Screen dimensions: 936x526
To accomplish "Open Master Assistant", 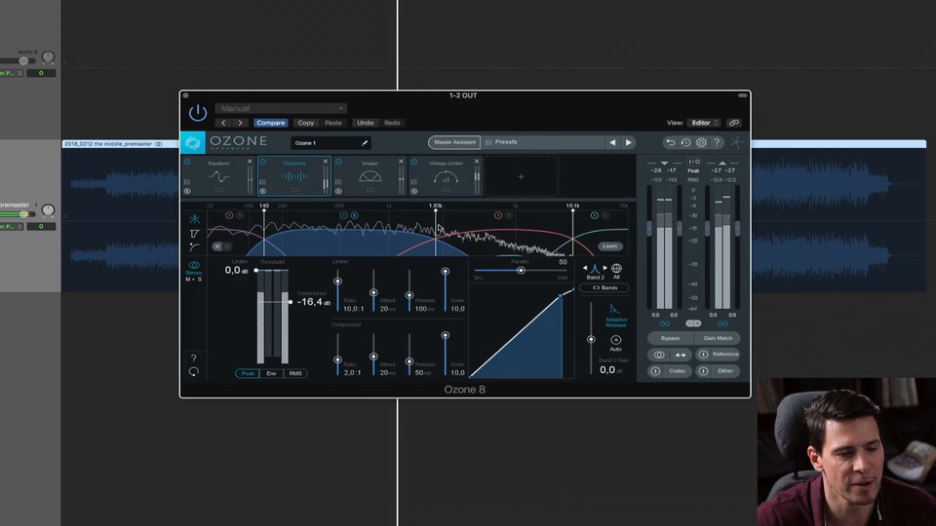I will click(454, 142).
